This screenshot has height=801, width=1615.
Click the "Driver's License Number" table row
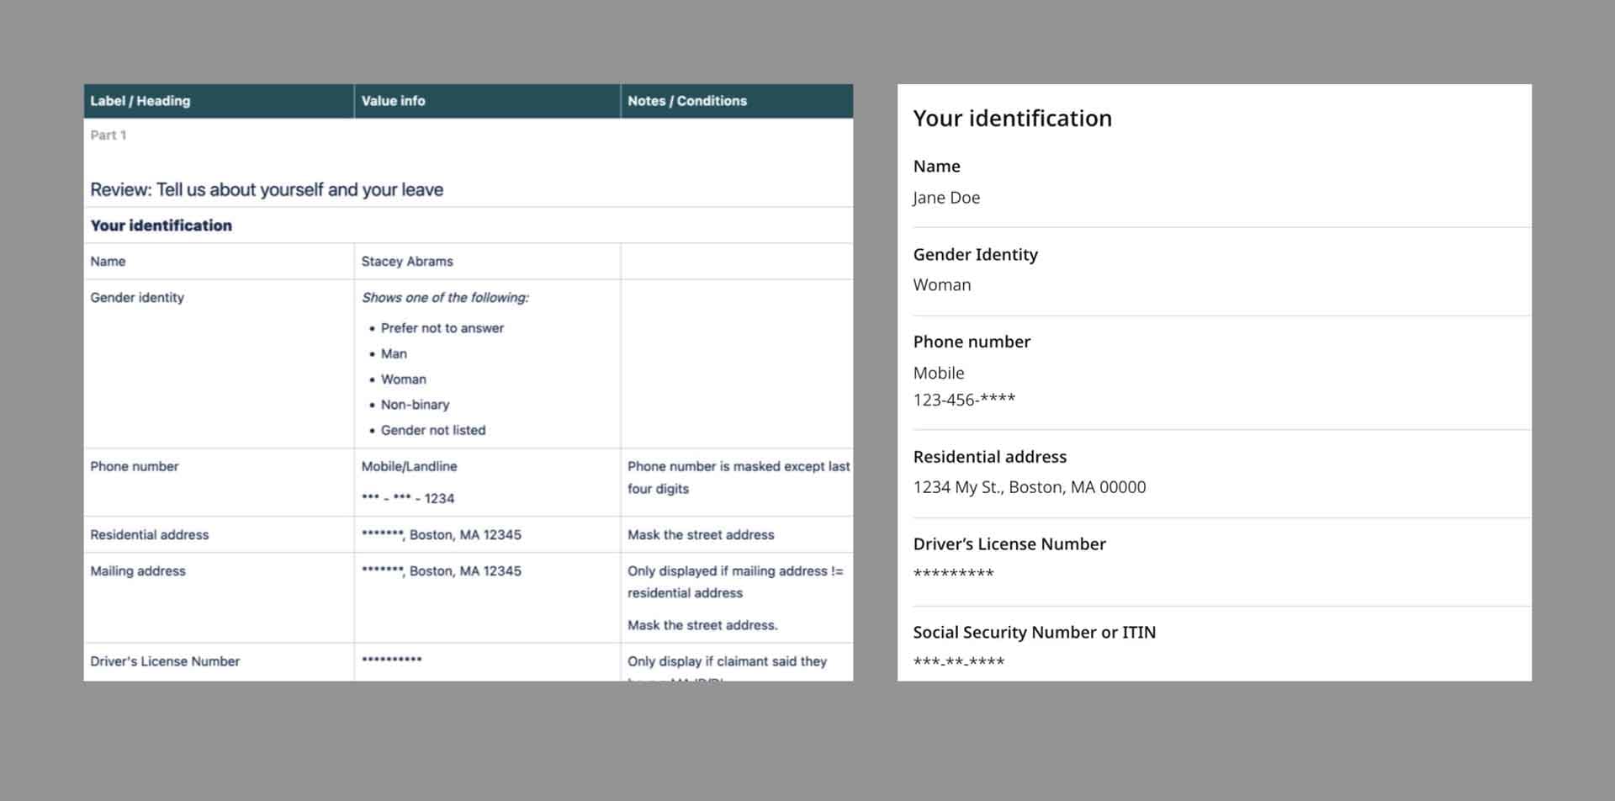[x=164, y=661]
